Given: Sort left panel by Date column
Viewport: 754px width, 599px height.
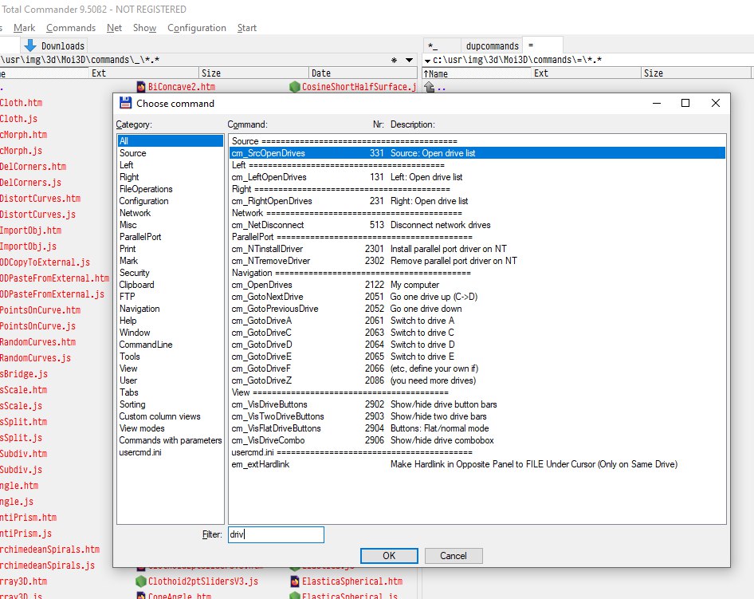Looking at the screenshot, I should click(x=363, y=73).
